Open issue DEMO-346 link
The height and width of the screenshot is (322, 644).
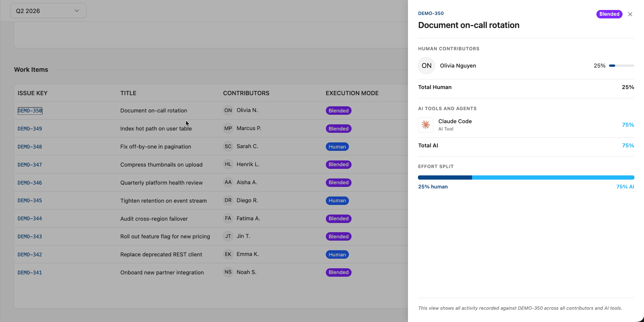tap(30, 183)
